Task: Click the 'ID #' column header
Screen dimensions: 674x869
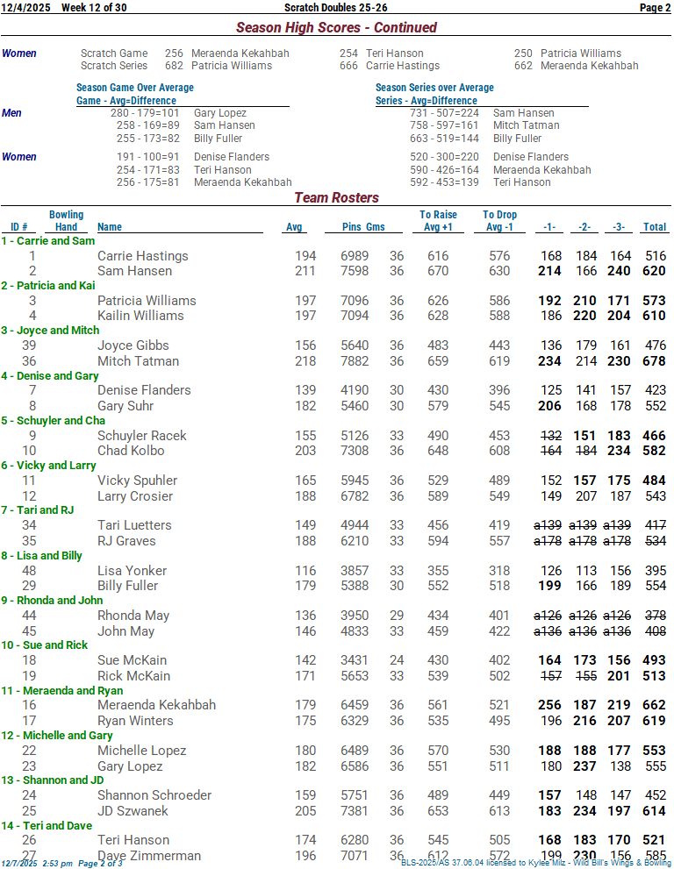Action: coord(18,226)
